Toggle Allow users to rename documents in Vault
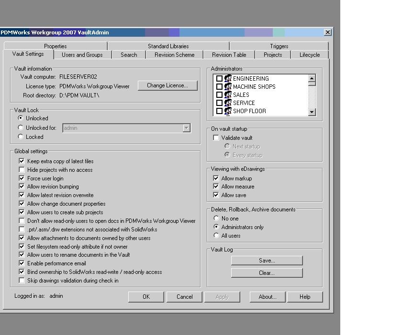The height and width of the screenshot is (335, 402). point(22,255)
